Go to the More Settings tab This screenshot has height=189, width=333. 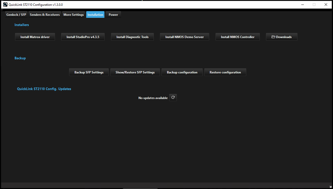73,15
